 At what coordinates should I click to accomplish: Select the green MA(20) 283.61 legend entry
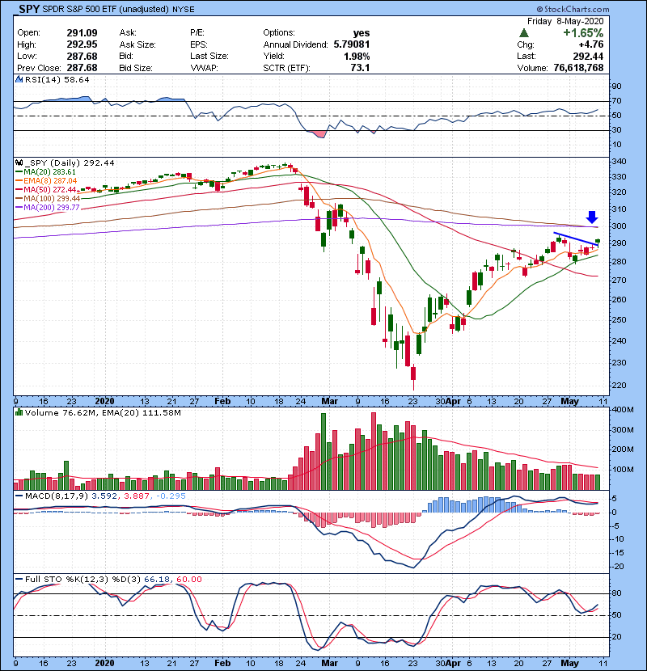(46, 172)
